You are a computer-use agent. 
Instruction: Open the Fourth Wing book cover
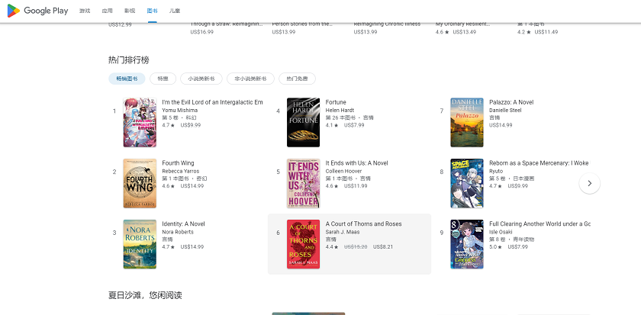tap(140, 184)
